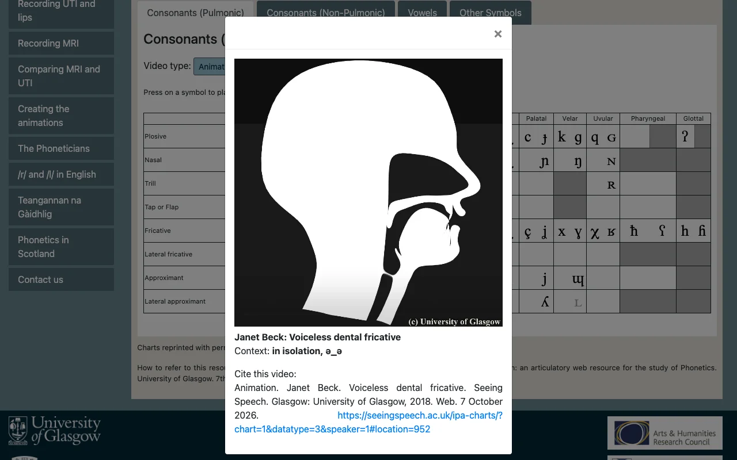Open the Vowels tab
Image resolution: width=737 pixels, height=460 pixels.
[x=422, y=13]
